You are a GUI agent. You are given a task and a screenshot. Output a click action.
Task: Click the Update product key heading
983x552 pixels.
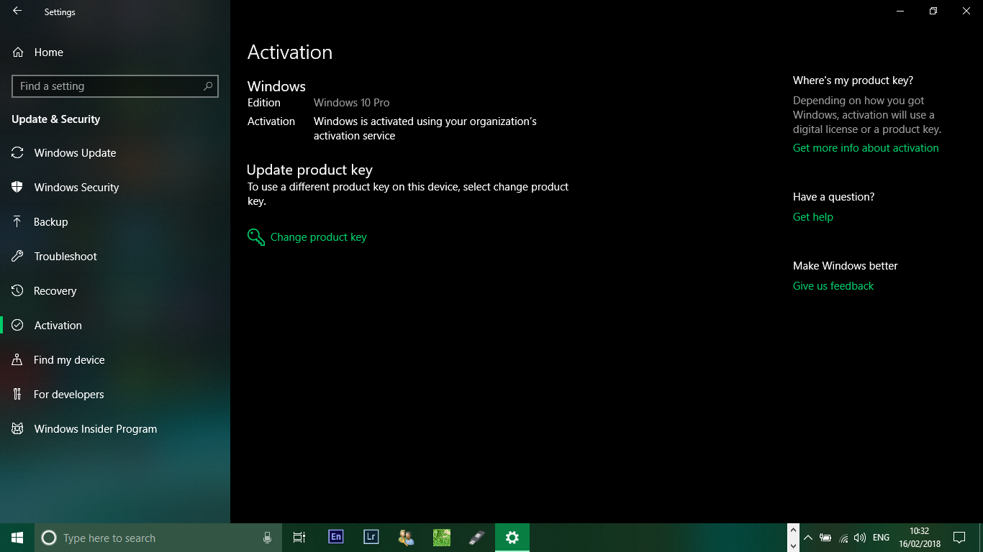(x=309, y=170)
